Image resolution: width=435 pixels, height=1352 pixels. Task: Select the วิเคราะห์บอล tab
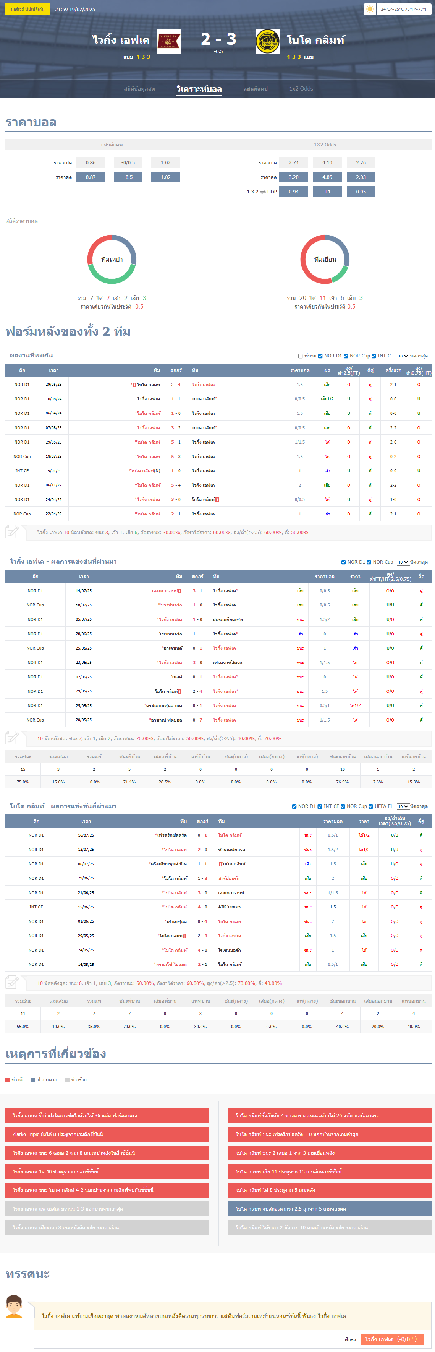[x=199, y=89]
